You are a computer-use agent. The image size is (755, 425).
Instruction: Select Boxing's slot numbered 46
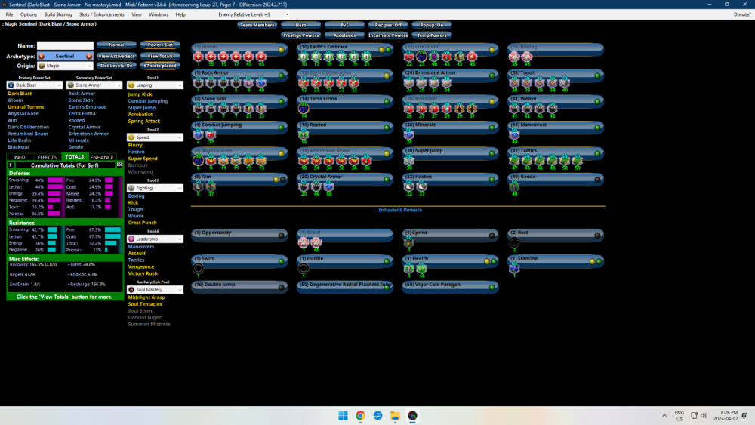pos(527,57)
